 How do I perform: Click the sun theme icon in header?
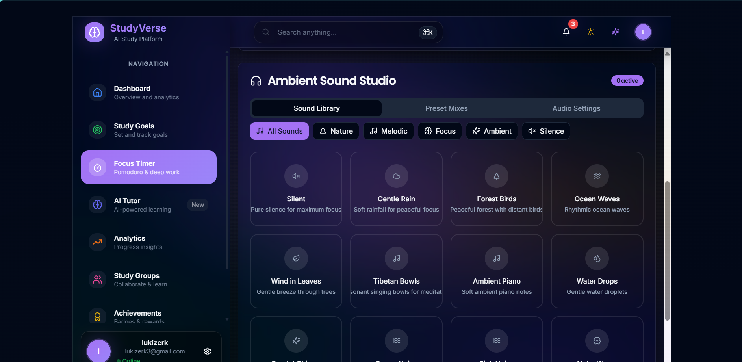point(590,32)
